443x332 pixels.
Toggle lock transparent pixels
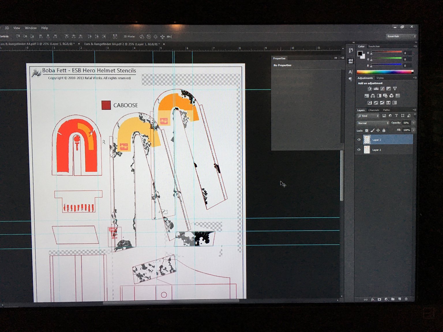(367, 131)
